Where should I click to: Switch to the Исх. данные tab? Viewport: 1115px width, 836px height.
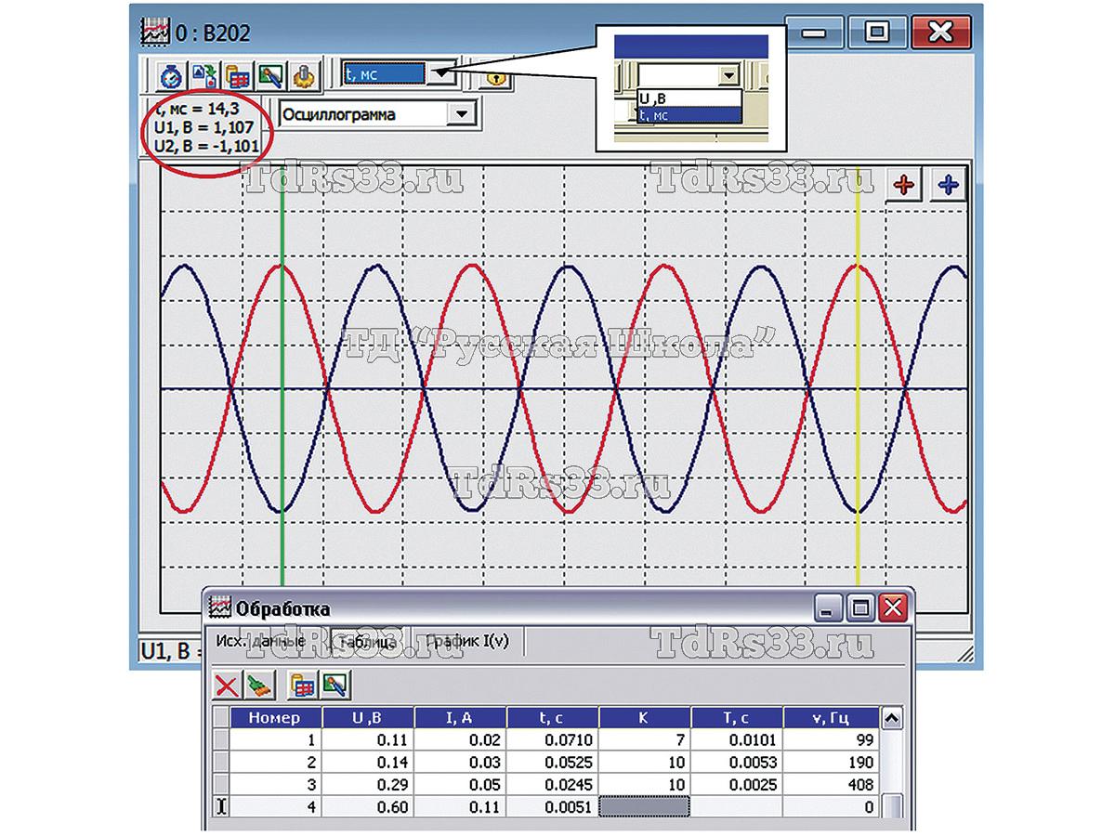260,641
